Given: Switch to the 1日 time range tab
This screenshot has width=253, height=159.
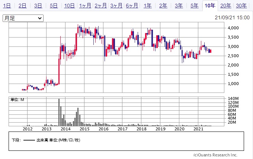Looking at the screenshot, I should point(7,6).
